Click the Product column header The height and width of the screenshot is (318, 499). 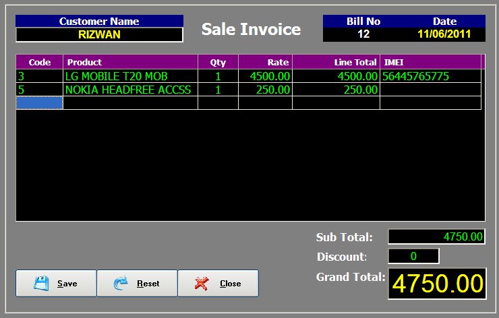[x=130, y=62]
